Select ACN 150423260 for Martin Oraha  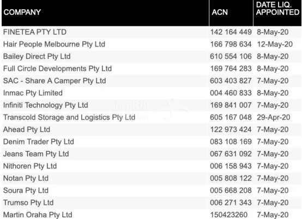(228, 215)
